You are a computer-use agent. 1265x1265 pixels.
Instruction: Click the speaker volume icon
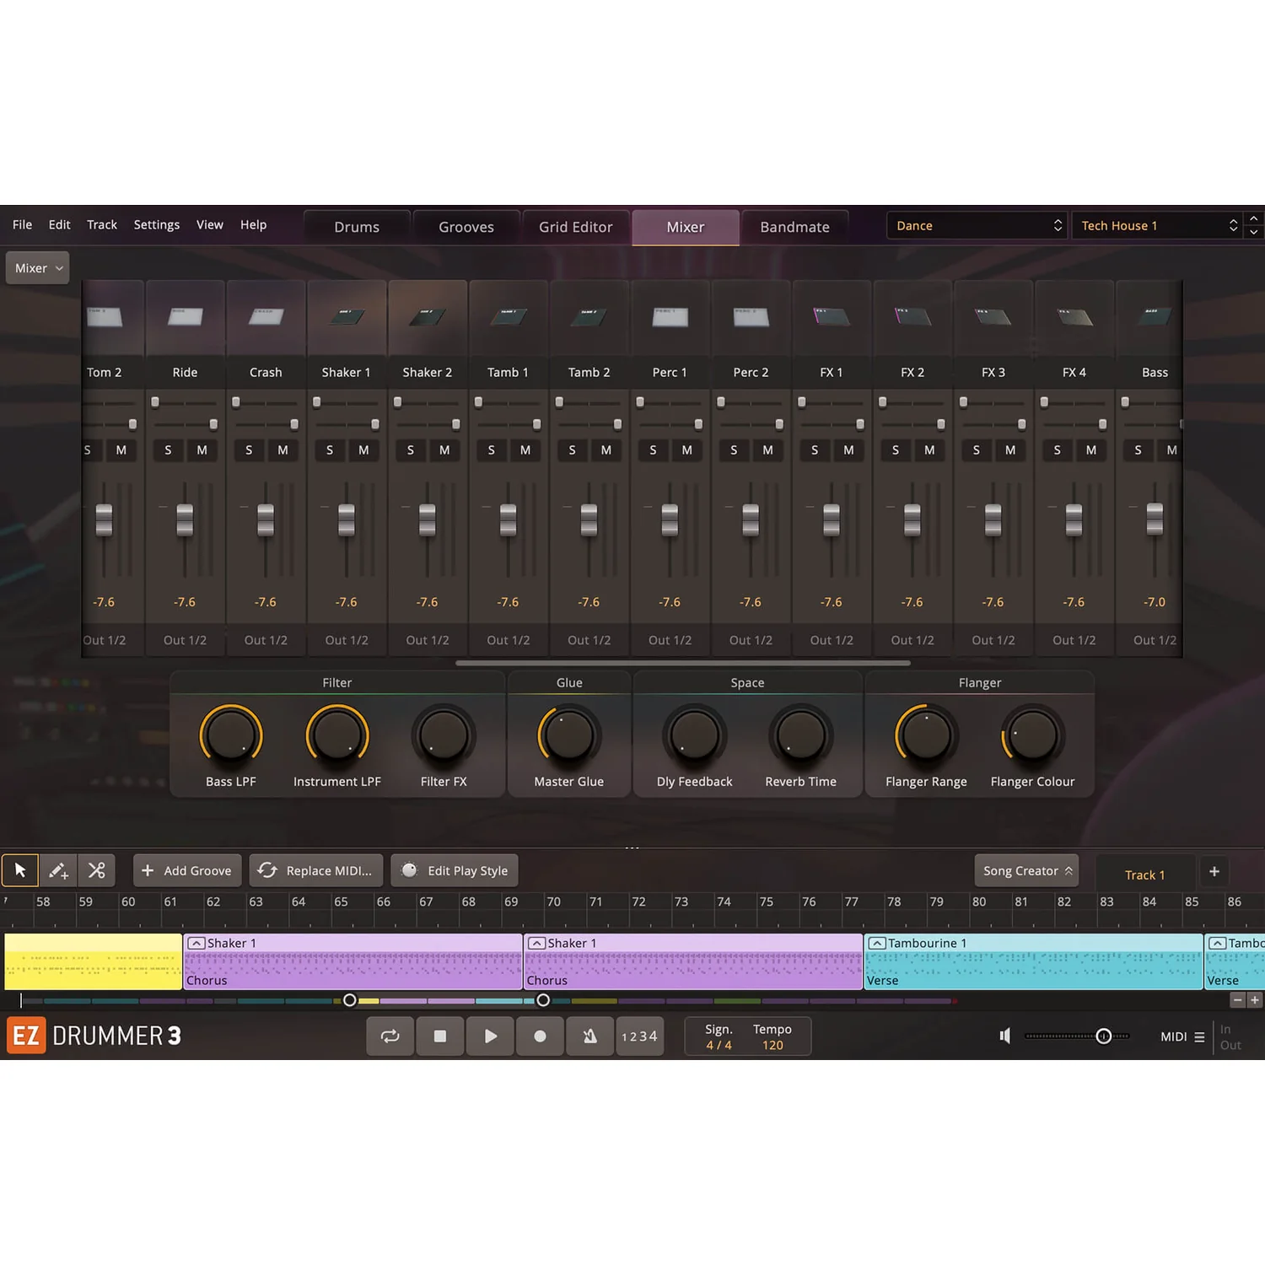(x=1005, y=1036)
